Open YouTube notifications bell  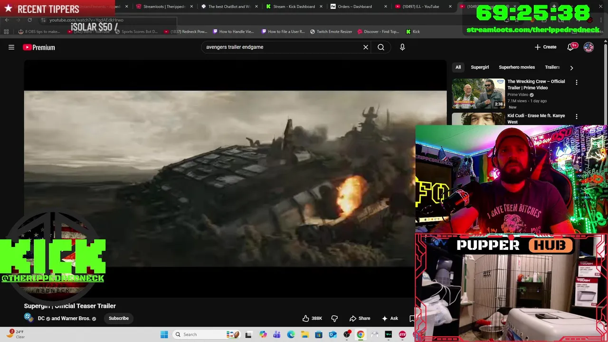pos(571,47)
